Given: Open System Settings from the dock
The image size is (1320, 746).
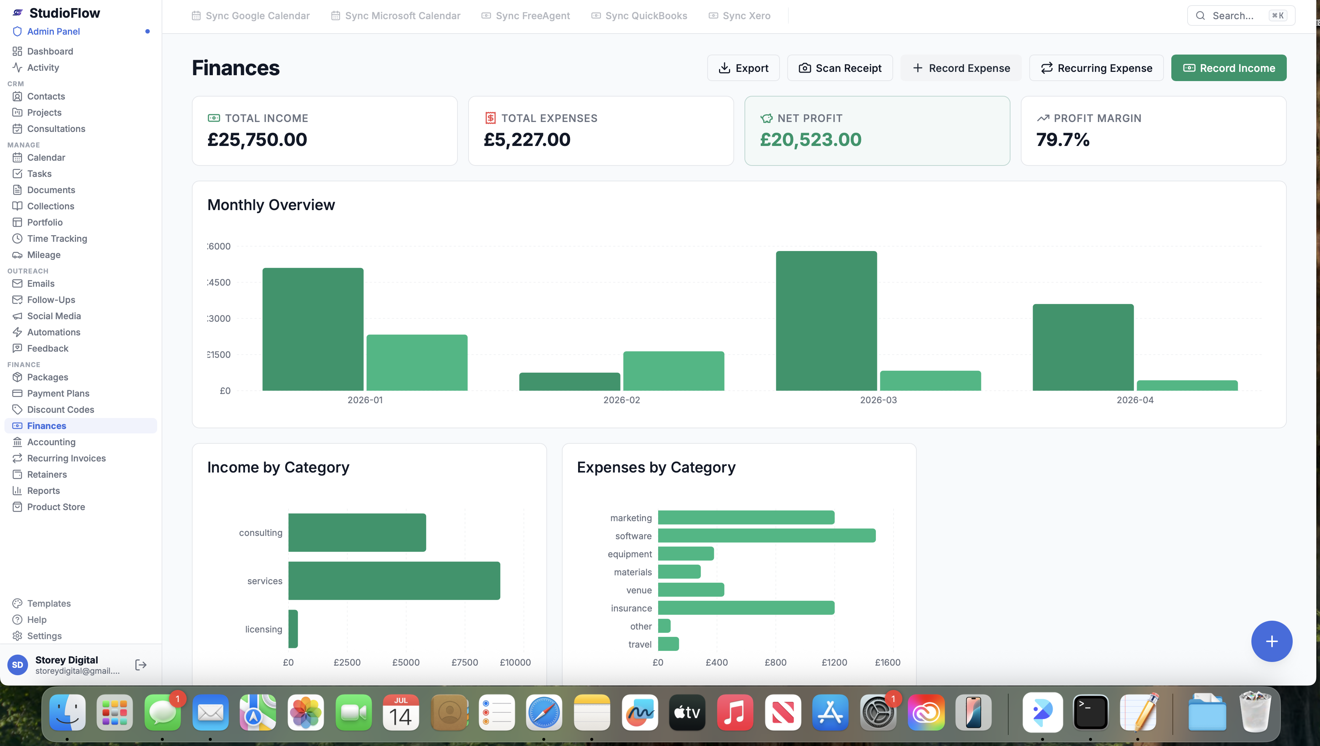Looking at the screenshot, I should coord(878,713).
